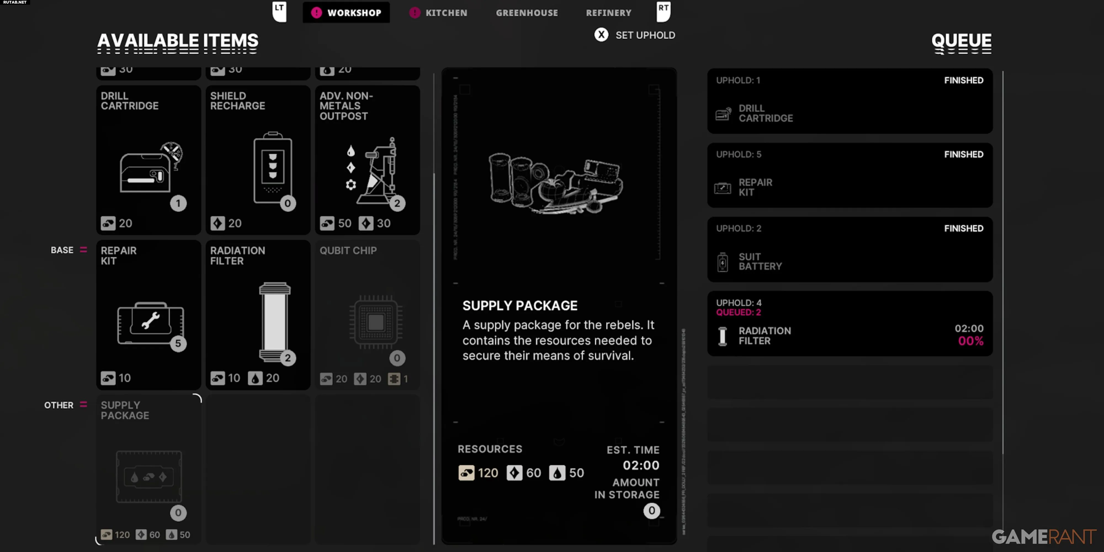This screenshot has height=552, width=1104.
Task: Click the Set Uphold button
Action: pos(635,35)
